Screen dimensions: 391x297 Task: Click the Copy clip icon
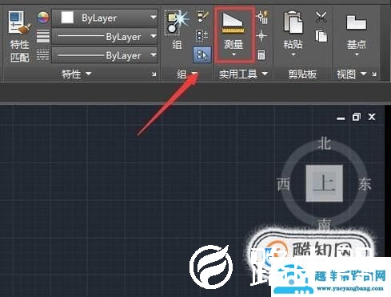[321, 36]
